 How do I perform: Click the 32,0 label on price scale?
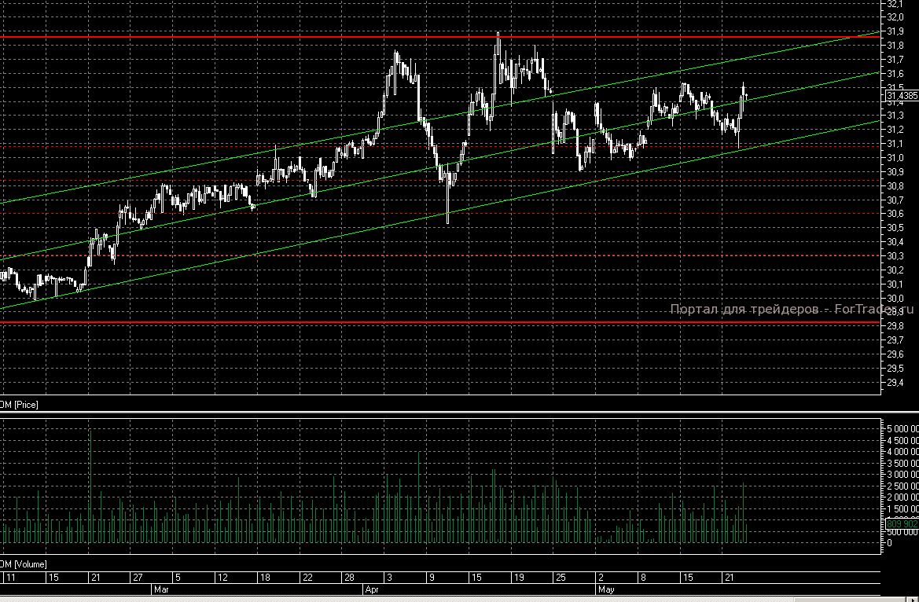pyautogui.click(x=895, y=17)
